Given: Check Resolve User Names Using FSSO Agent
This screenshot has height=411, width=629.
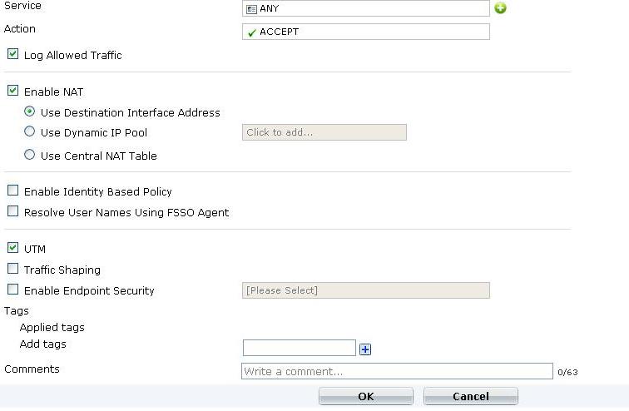Looking at the screenshot, I should (12, 212).
